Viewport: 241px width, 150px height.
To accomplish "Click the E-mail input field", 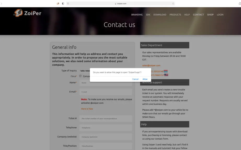I will click(106, 92).
